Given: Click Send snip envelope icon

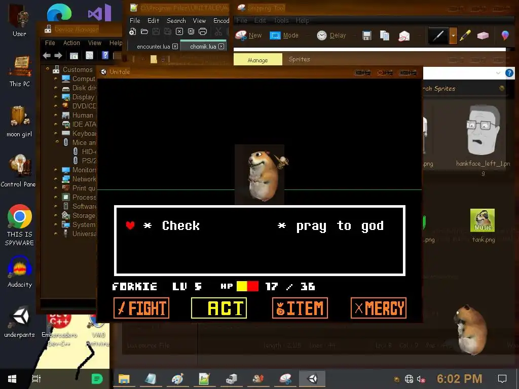Looking at the screenshot, I should click(404, 35).
